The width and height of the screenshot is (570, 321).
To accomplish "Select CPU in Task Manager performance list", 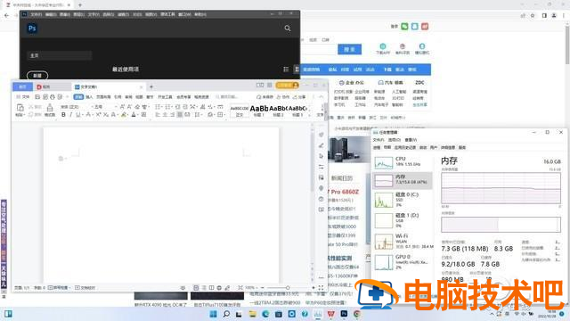I will 403,161.
